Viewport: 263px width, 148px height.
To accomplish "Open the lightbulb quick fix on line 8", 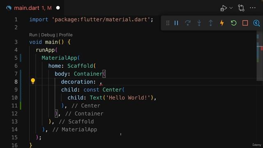I will pyautogui.click(x=33, y=81).
